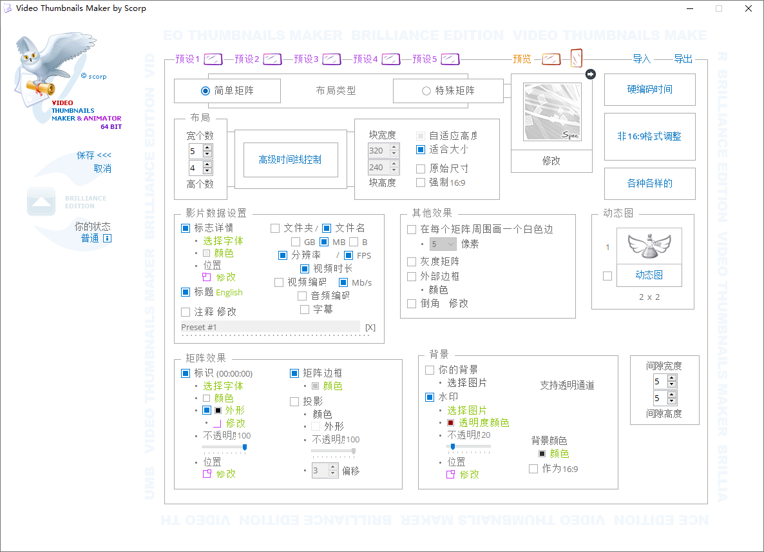Image resolution: width=764 pixels, height=552 pixels.
Task: Click the black arrow icon beside the preview thumbnail
Action: click(591, 74)
